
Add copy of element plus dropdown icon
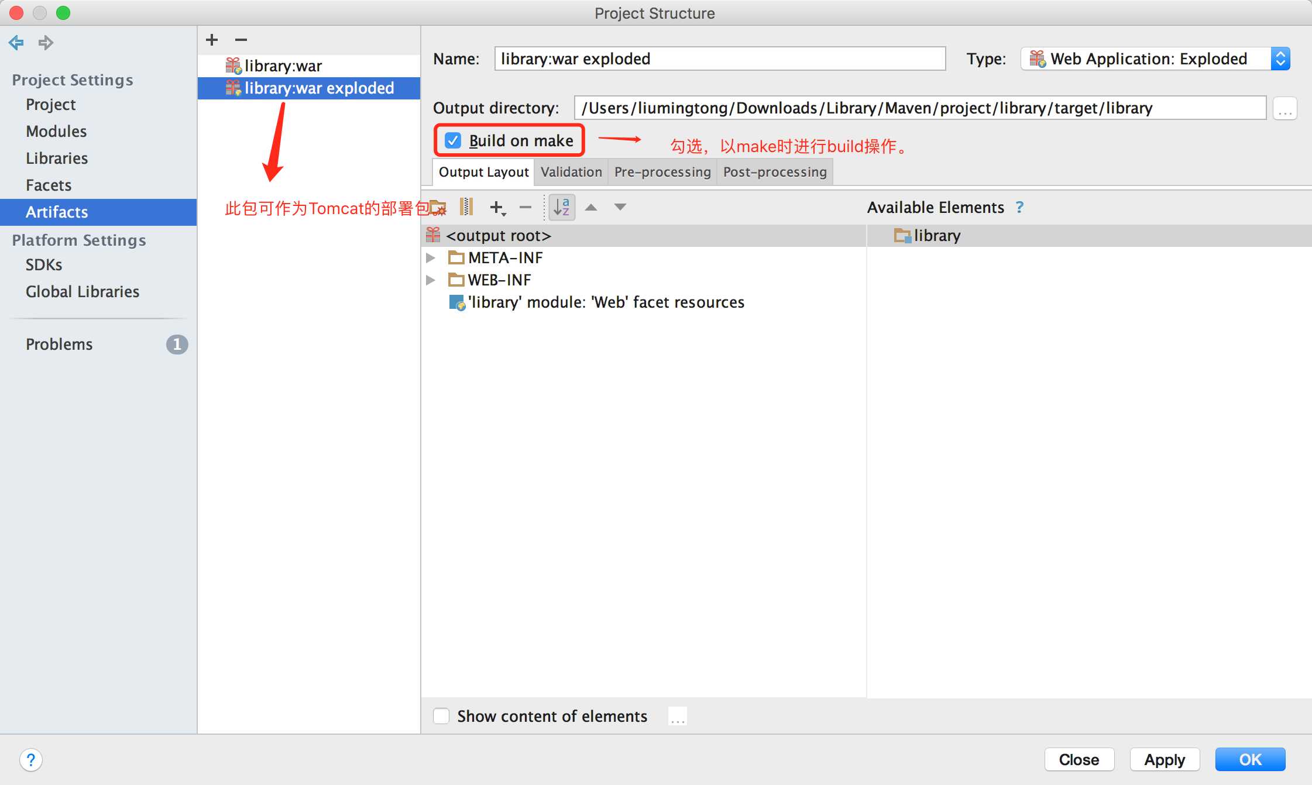tap(497, 207)
